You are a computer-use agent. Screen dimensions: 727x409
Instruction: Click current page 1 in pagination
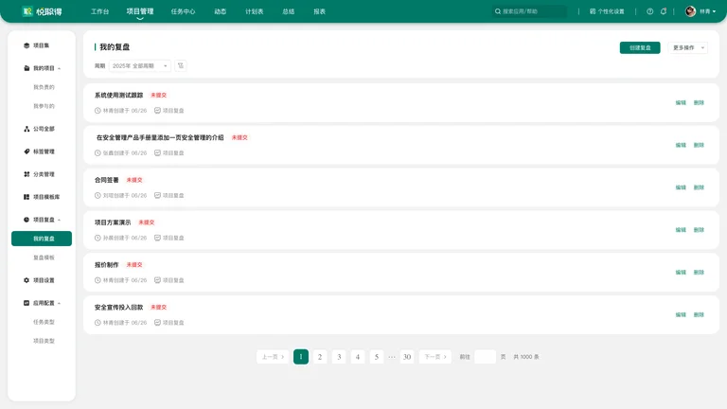(x=301, y=357)
